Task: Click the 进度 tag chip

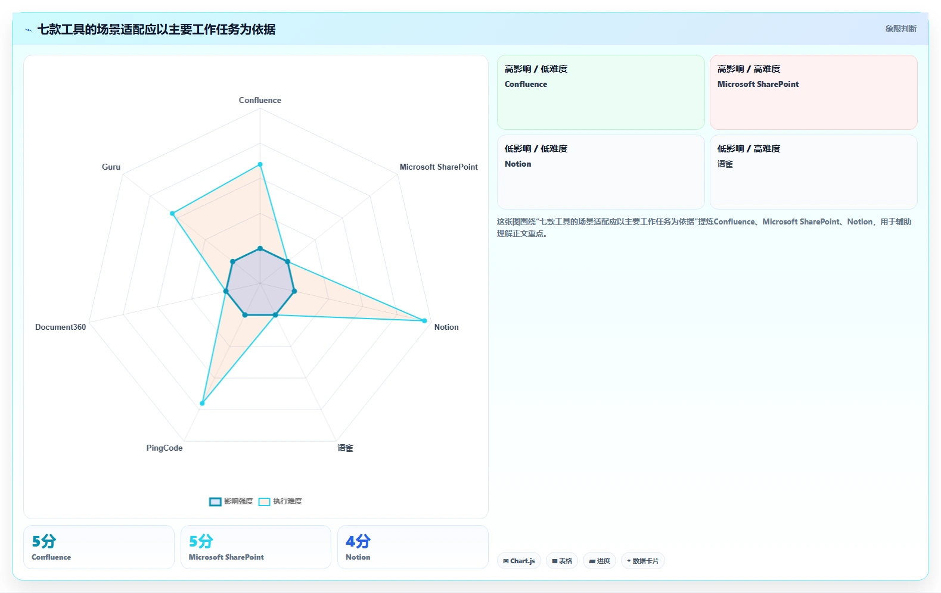Action: tap(600, 561)
